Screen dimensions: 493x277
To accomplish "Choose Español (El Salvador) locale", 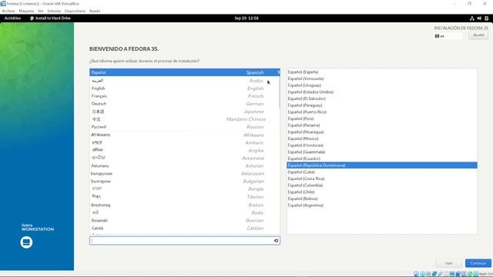I will 382,98.
